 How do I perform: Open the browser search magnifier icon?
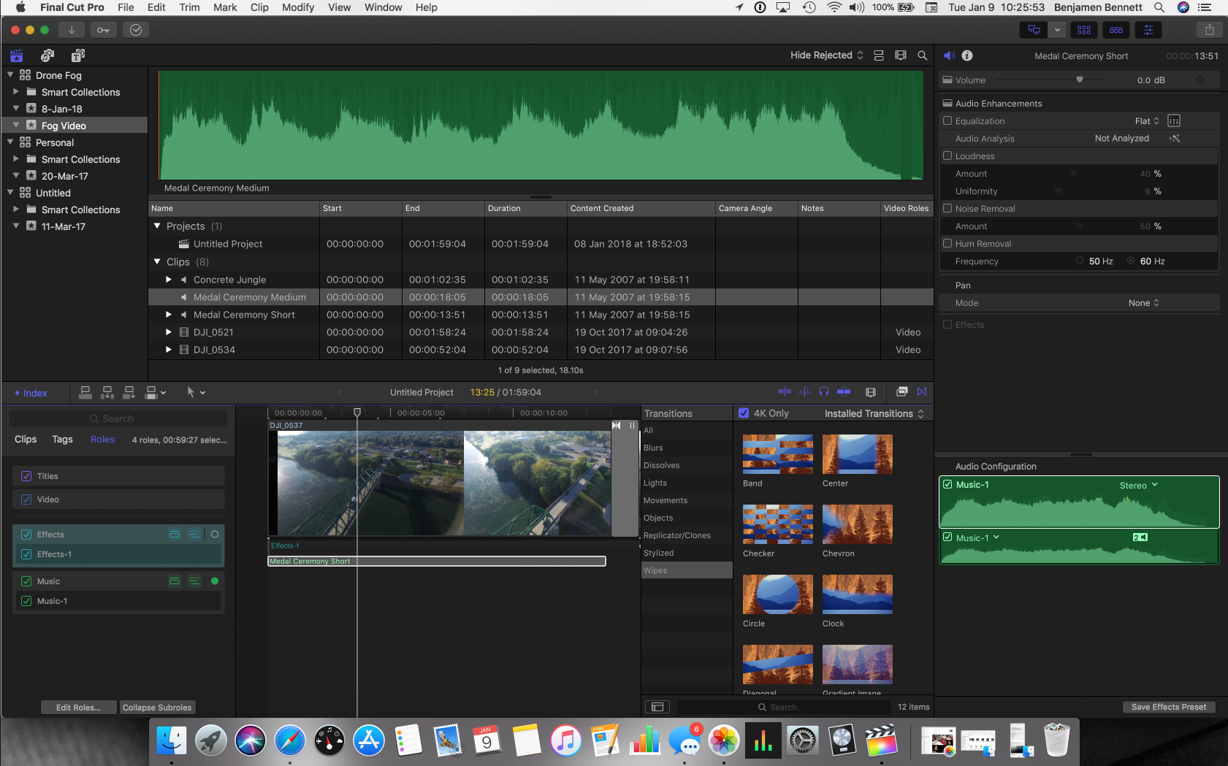point(923,55)
